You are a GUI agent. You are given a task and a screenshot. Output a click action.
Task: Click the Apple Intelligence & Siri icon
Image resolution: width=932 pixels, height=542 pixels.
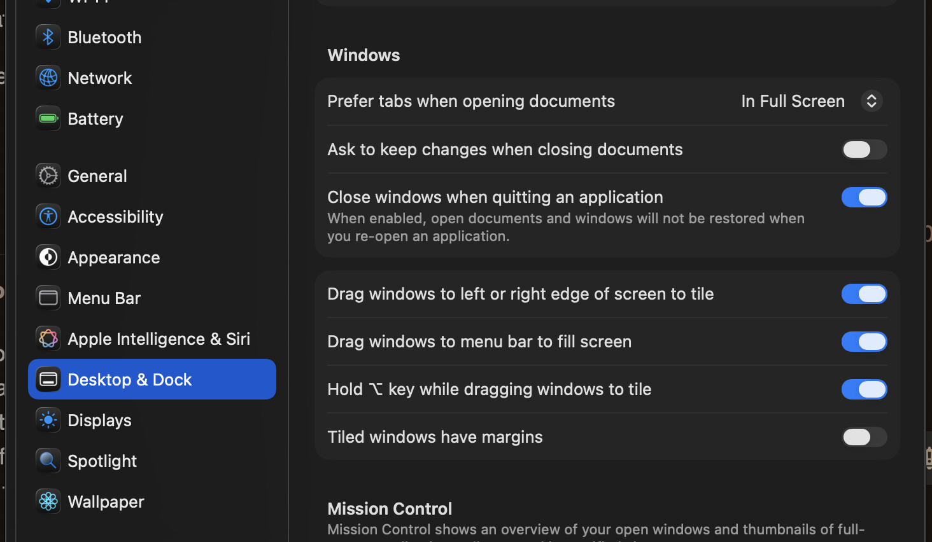[48, 339]
